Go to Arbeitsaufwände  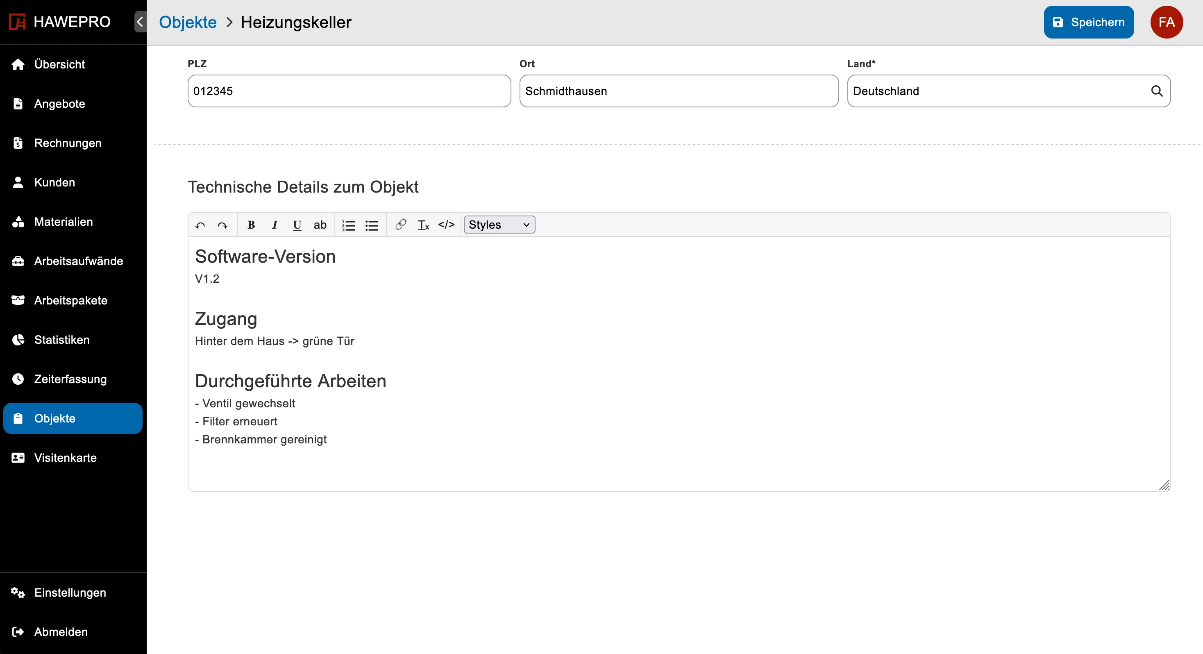click(x=73, y=261)
